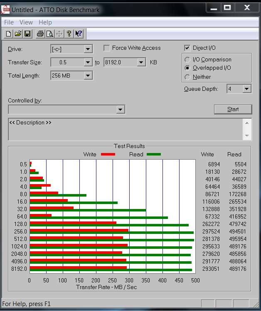
Task: Expand the Controlled by combo box
Action: pyautogui.click(x=120, y=109)
